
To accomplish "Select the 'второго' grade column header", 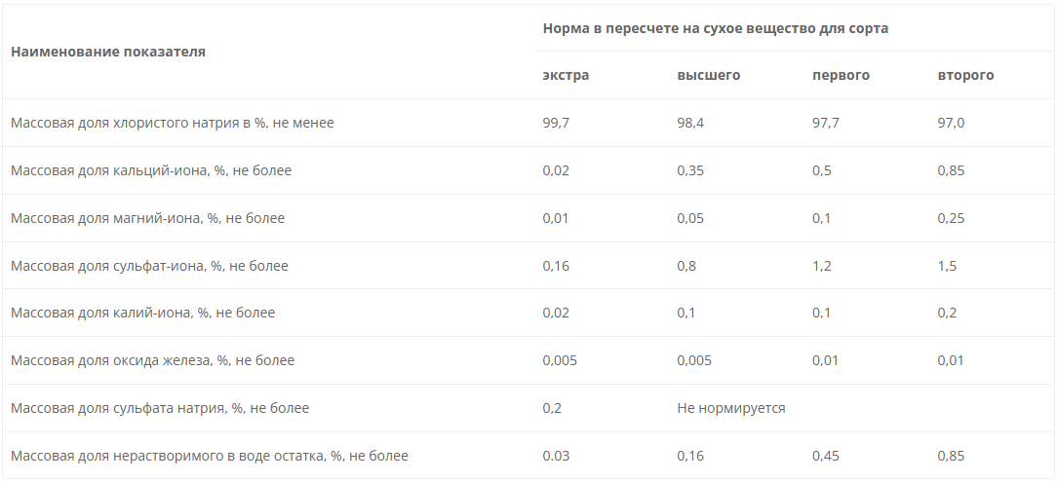I will tap(965, 75).
